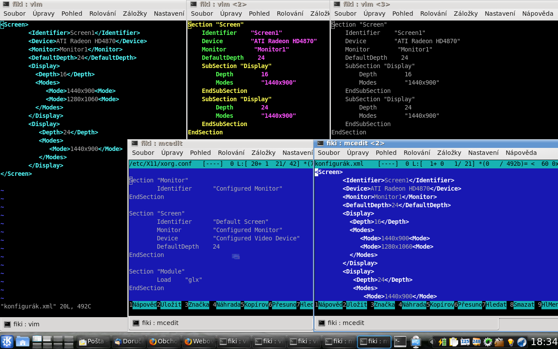The image size is (558, 349).
Task: Activate the Webov Firefox taskbar entry
Action: [199, 342]
